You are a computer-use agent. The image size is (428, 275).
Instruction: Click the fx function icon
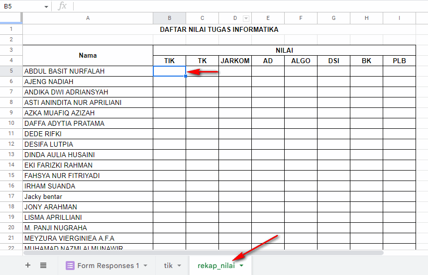[x=62, y=6]
